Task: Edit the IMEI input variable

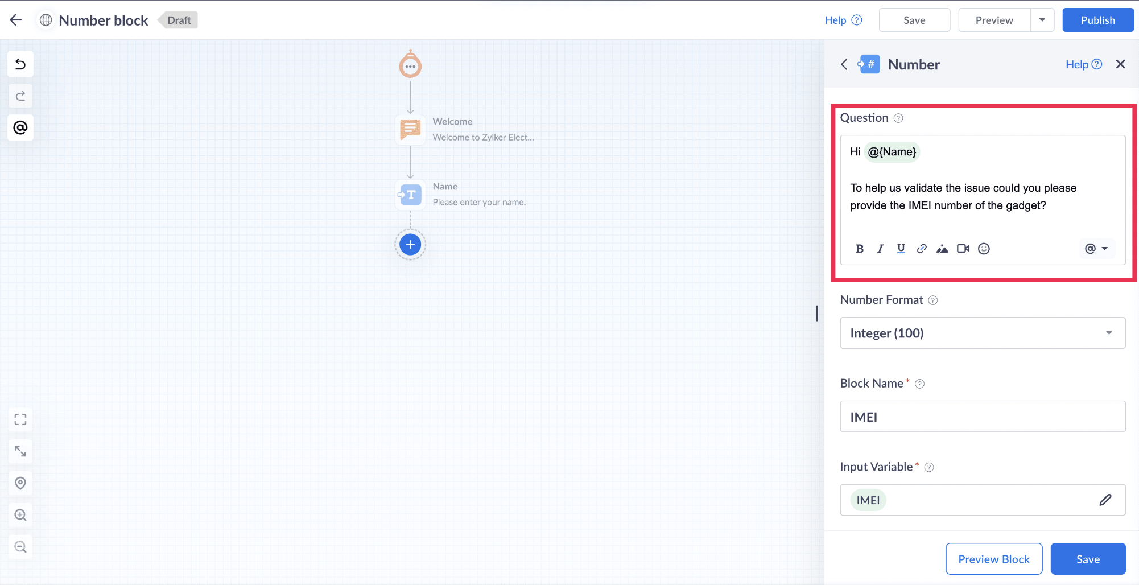Action: coord(1105,500)
